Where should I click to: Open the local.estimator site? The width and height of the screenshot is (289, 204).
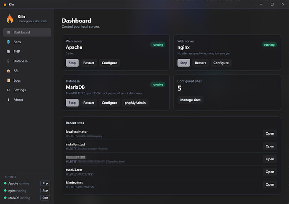[x=270, y=134]
